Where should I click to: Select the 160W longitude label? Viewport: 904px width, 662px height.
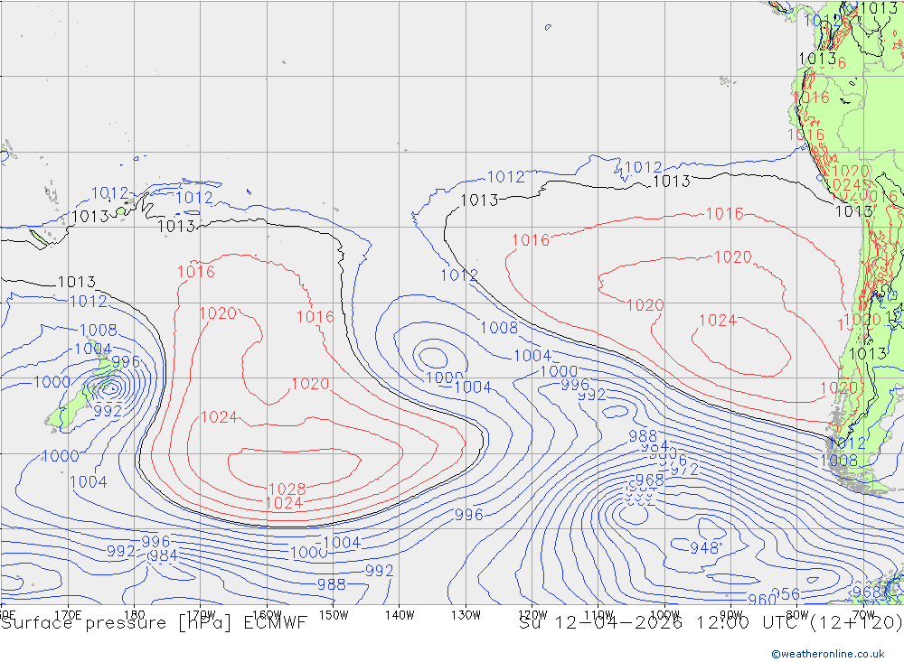pos(267,615)
